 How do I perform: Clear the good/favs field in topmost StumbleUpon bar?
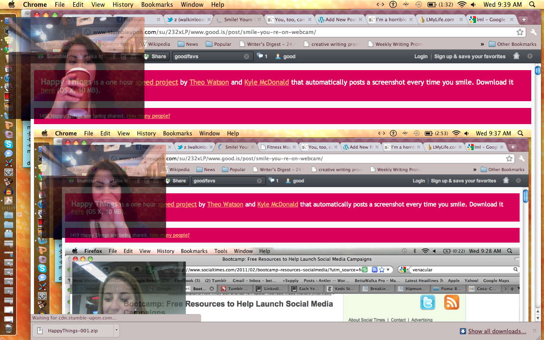246,57
